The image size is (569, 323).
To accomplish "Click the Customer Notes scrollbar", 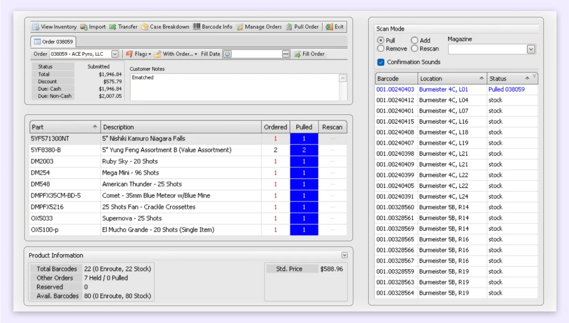I will click(343, 87).
